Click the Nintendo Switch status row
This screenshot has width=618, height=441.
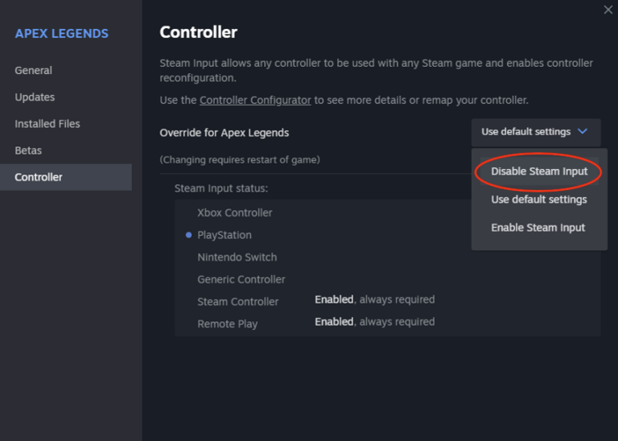[237, 258]
